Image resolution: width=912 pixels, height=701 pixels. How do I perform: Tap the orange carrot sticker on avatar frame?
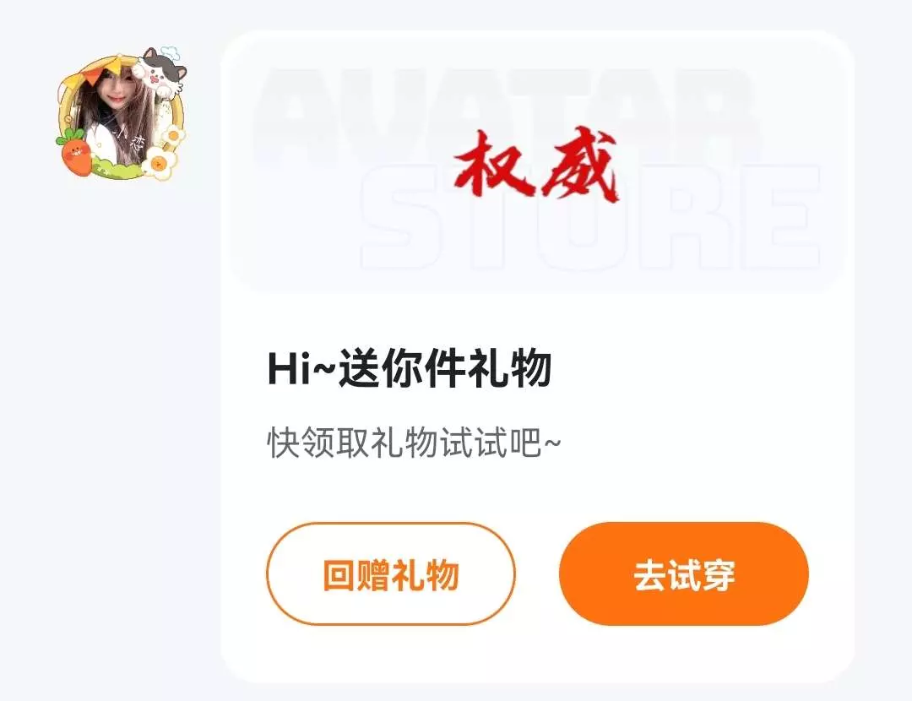tap(74, 152)
